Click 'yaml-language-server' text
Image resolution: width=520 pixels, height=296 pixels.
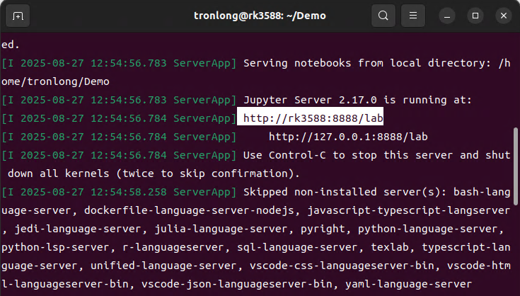tap(409, 284)
